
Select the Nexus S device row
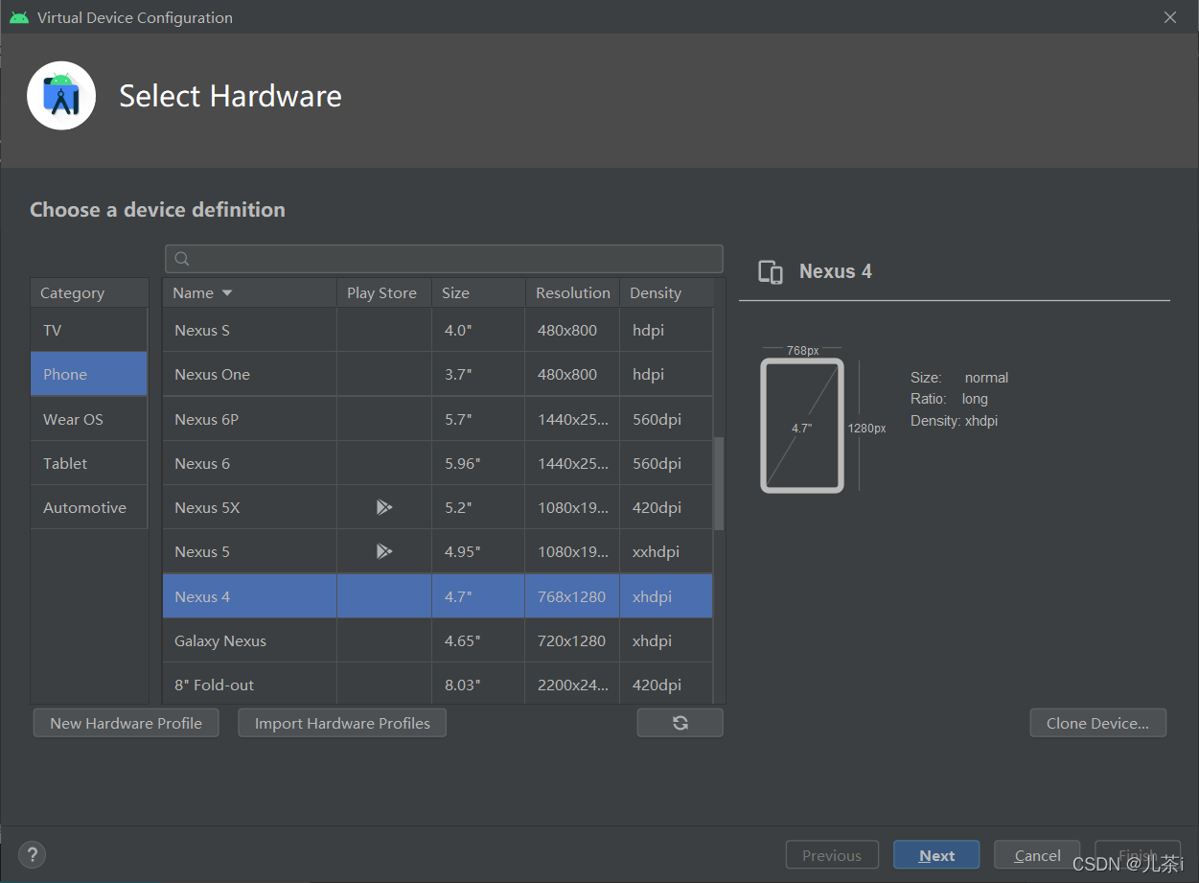click(x=438, y=330)
